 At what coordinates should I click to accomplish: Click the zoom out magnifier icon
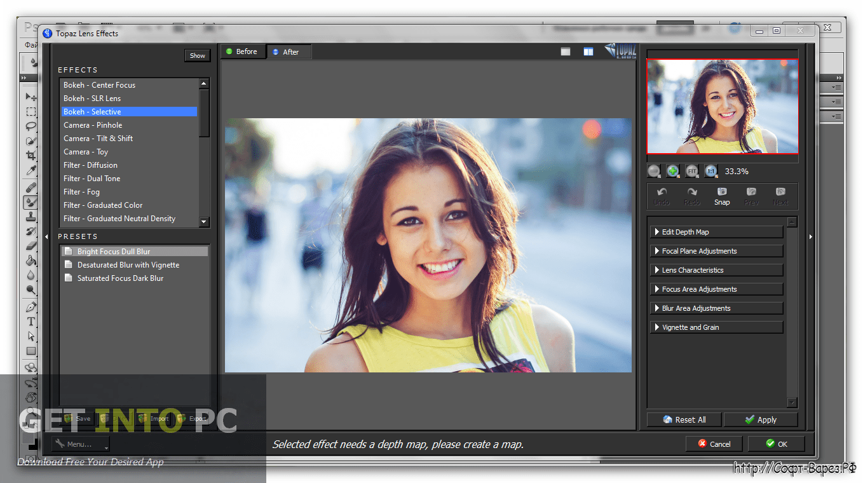654,171
